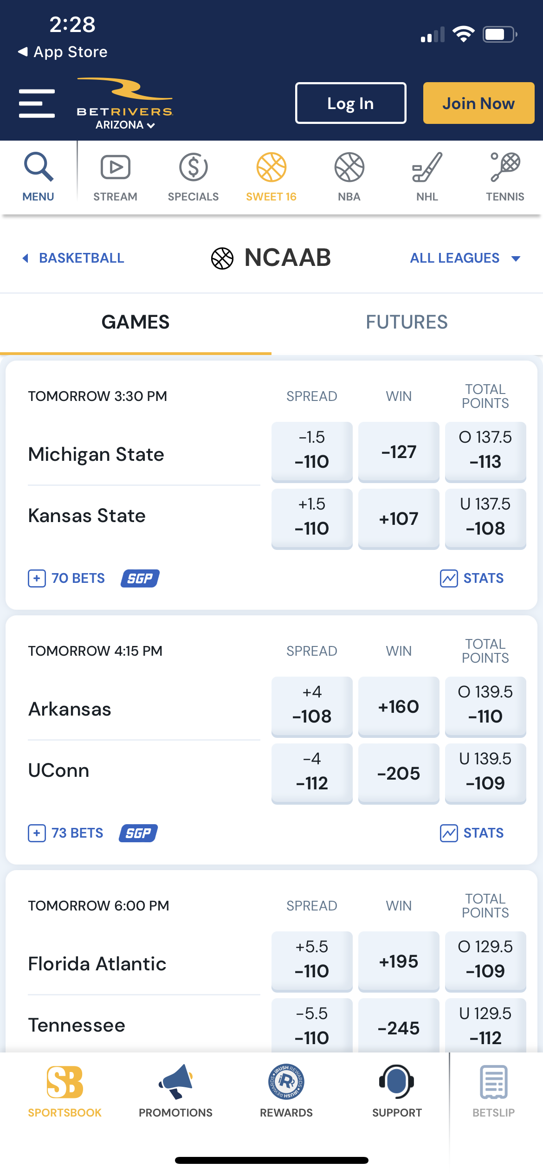Tap the search Menu magnifier icon

point(39,167)
